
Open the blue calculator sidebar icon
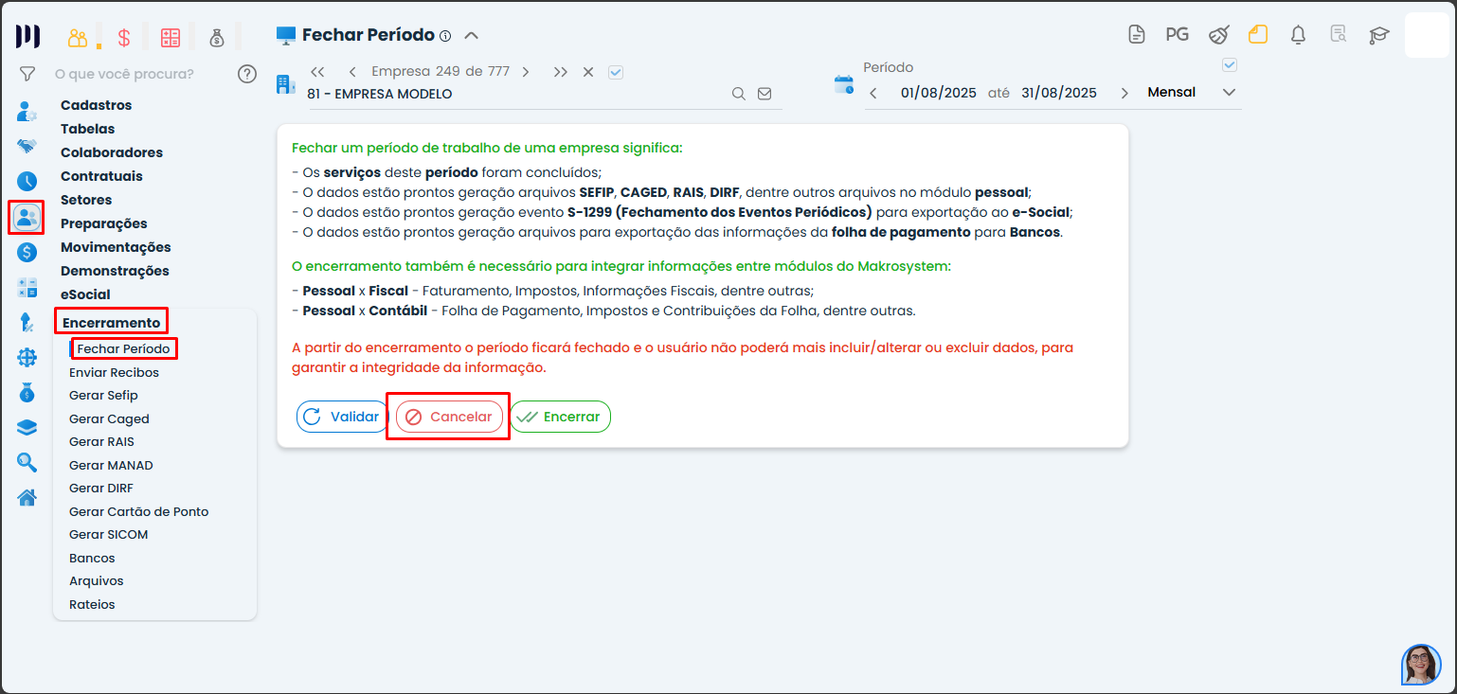click(x=27, y=287)
